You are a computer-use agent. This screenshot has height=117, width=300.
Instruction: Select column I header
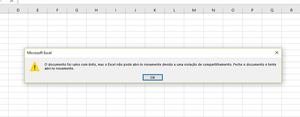click(x=116, y=10)
